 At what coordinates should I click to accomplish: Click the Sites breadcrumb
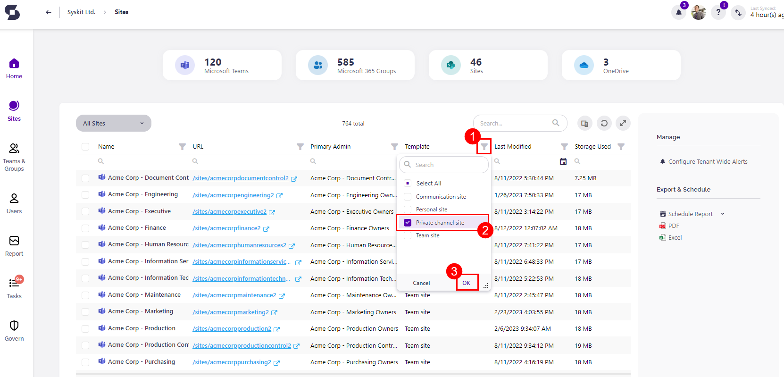(x=122, y=12)
